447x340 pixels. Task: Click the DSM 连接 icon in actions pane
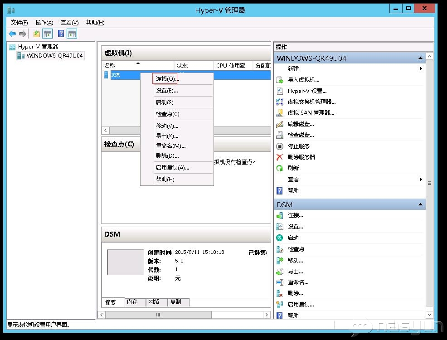pyautogui.click(x=280, y=215)
